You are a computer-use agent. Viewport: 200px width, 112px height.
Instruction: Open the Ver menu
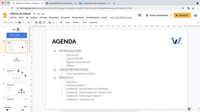point(27,17)
